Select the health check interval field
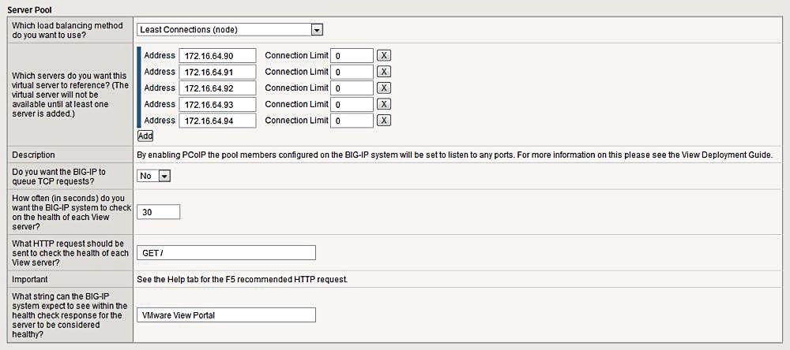The height and width of the screenshot is (350, 790). point(158,212)
